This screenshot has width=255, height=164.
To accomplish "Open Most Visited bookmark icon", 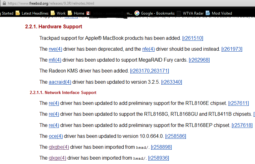I will 208,13.
